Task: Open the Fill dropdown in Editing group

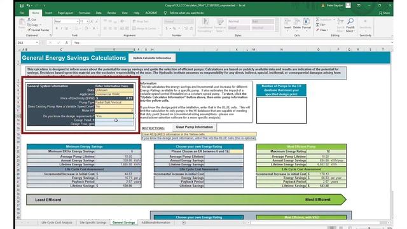Action: point(321,25)
